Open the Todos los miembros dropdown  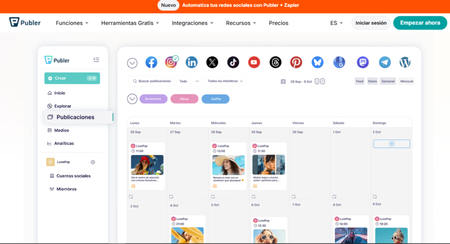[x=225, y=81]
